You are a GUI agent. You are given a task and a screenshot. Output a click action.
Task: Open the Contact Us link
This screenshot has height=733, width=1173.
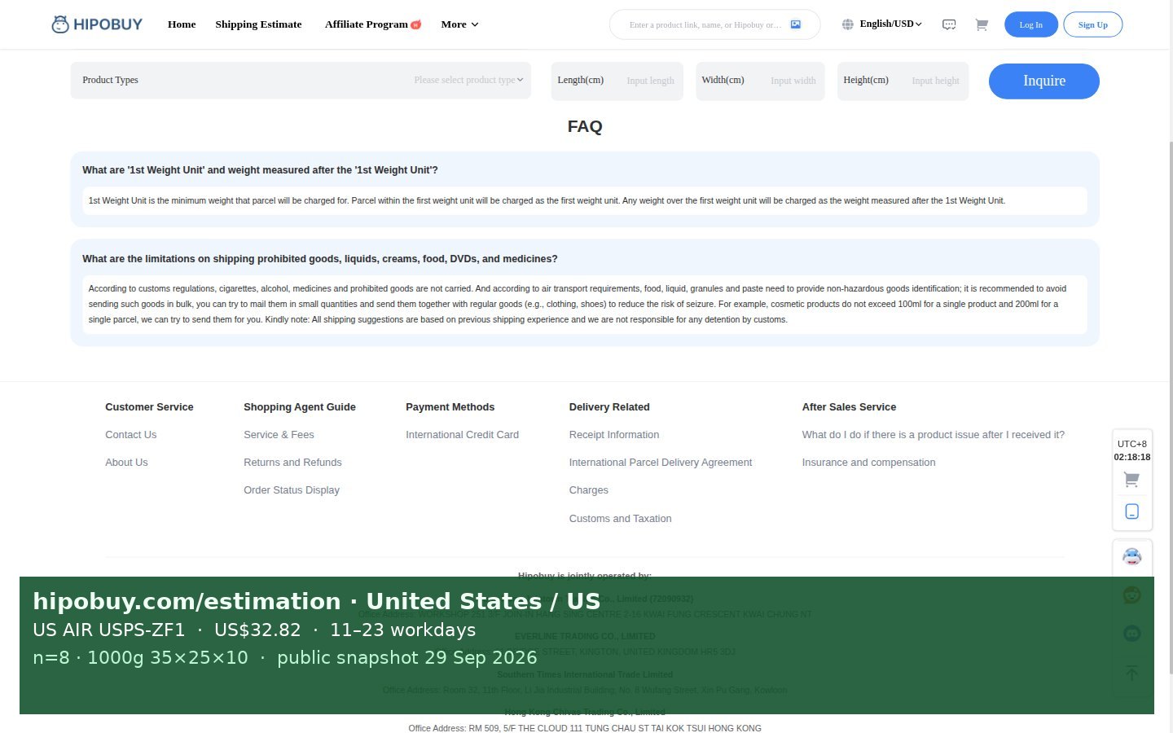(x=130, y=435)
